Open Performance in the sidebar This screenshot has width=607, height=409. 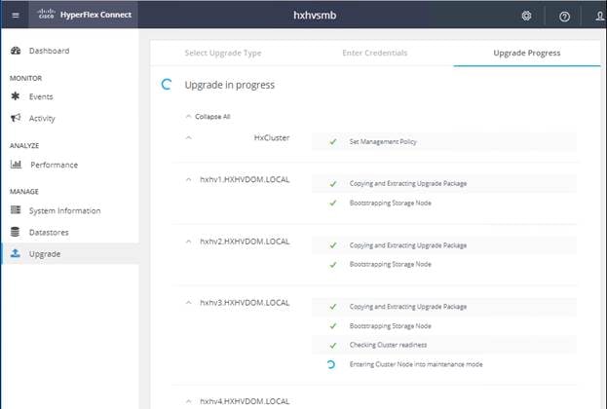click(55, 165)
